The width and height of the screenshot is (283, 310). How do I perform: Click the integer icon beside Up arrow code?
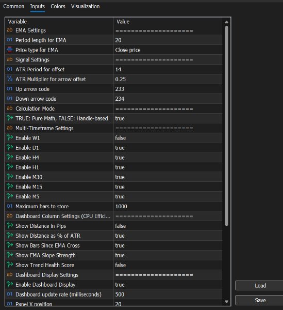pyautogui.click(x=9, y=89)
